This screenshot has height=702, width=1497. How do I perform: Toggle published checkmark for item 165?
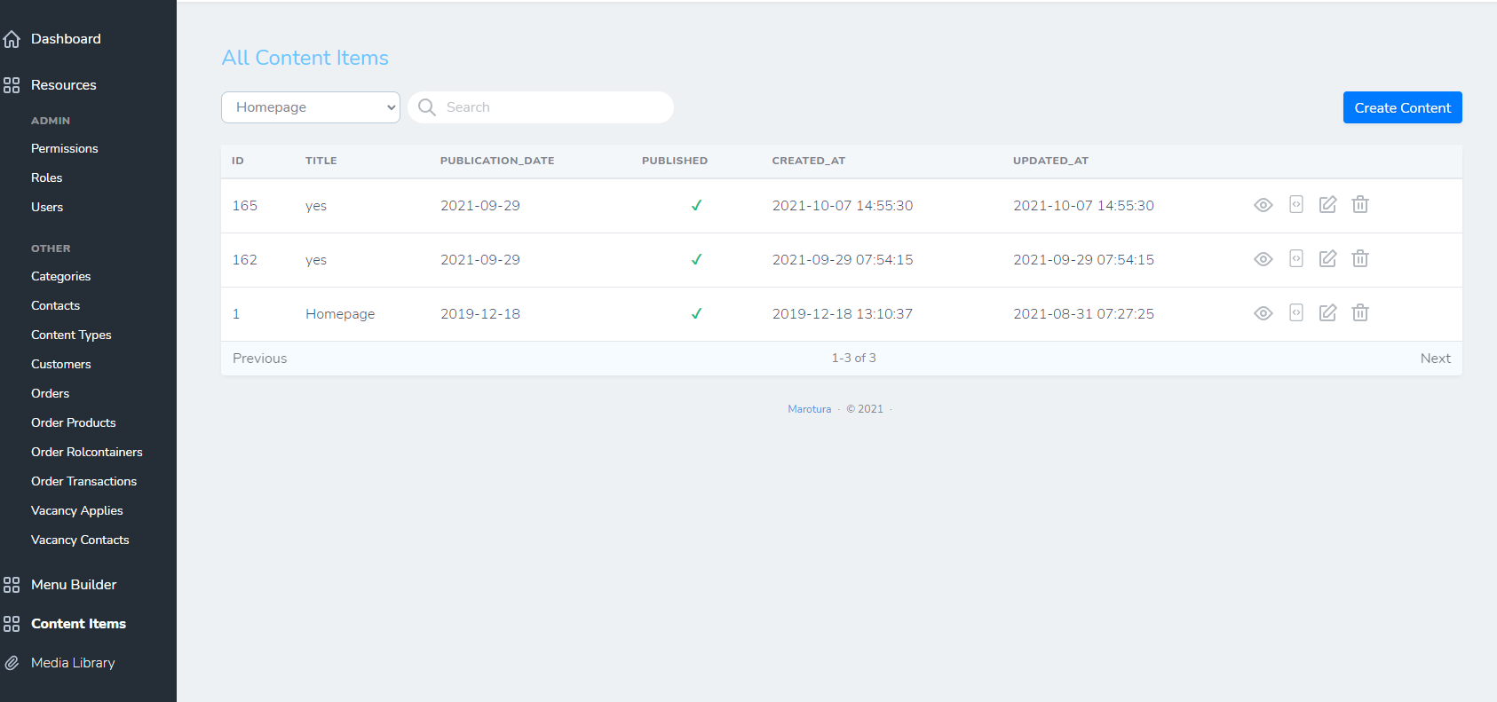(696, 206)
